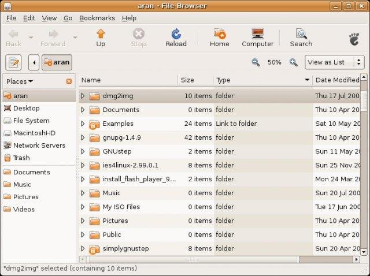
Task: Open the Places sidebar dropdown
Action: (x=20, y=81)
